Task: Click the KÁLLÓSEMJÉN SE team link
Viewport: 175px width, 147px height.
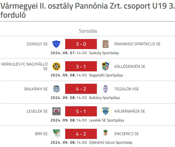Action: pos(130,67)
